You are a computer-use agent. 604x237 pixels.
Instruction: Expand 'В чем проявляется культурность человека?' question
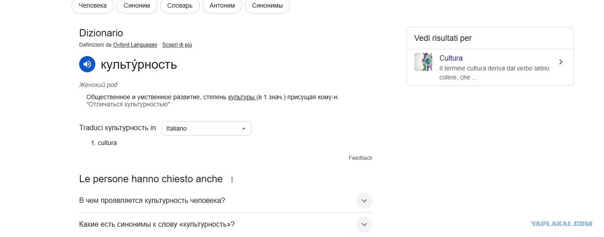364,201
